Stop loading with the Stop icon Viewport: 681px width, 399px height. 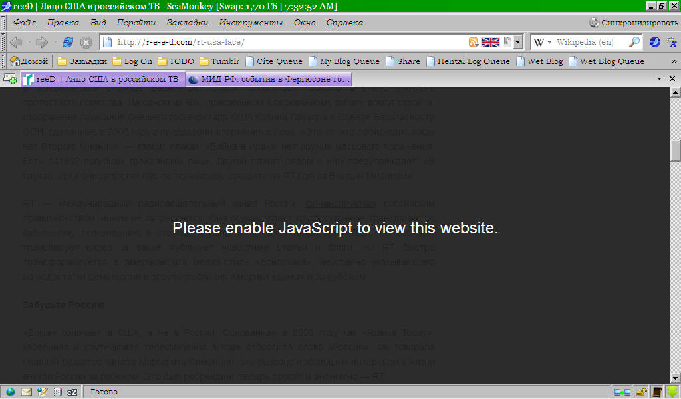click(x=86, y=42)
